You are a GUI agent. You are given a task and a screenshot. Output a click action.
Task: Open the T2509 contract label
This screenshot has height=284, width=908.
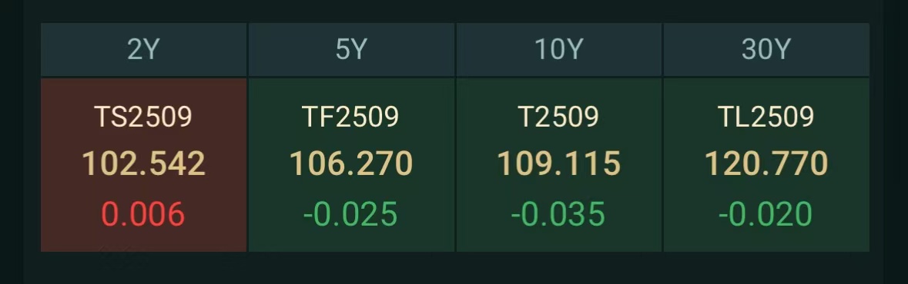coord(559,117)
